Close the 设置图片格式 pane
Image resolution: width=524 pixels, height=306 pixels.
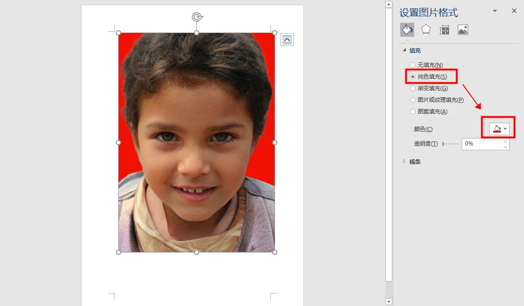click(x=514, y=11)
